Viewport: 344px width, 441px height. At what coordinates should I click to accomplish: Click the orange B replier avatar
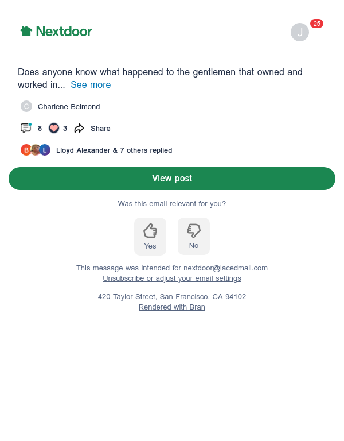coord(26,150)
